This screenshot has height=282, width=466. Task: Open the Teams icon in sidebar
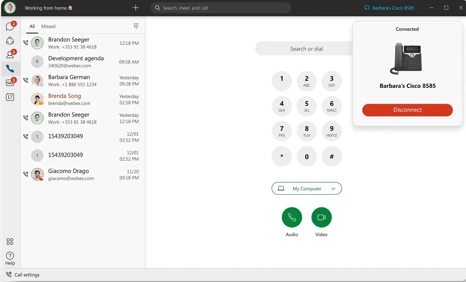pos(10,41)
